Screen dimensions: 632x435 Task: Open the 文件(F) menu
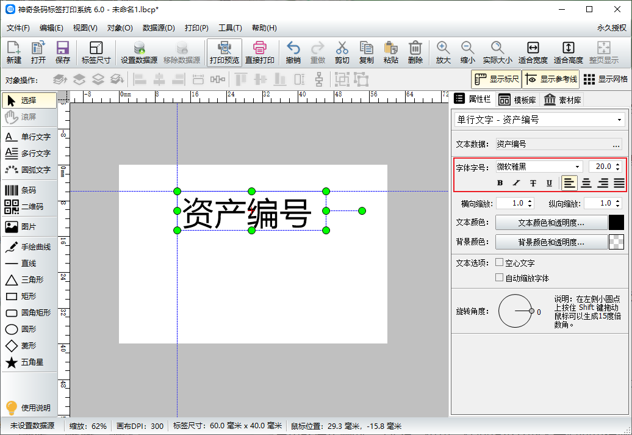pos(18,28)
